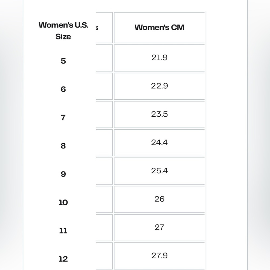Viewport: 270px width, 270px height.
Task: Select the size 12 row label
Action: 63,259
